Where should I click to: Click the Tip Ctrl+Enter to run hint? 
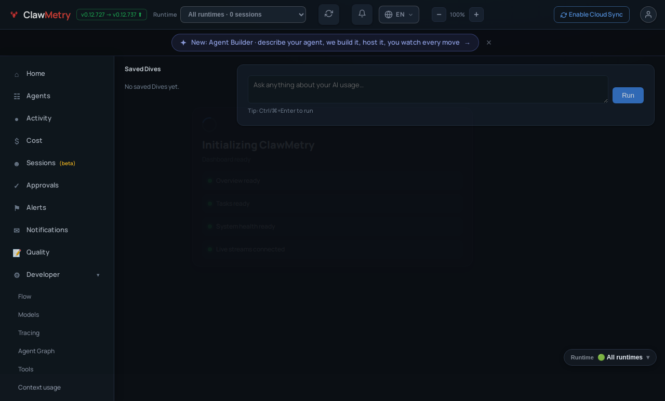click(x=281, y=111)
